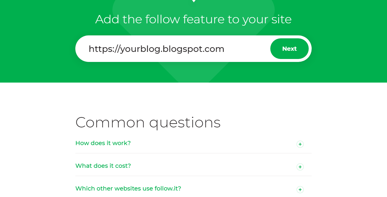Click the plus icon for the follow.it websites question

[x=300, y=190]
